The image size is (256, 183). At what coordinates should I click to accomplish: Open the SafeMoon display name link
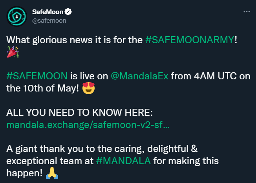coord(48,12)
